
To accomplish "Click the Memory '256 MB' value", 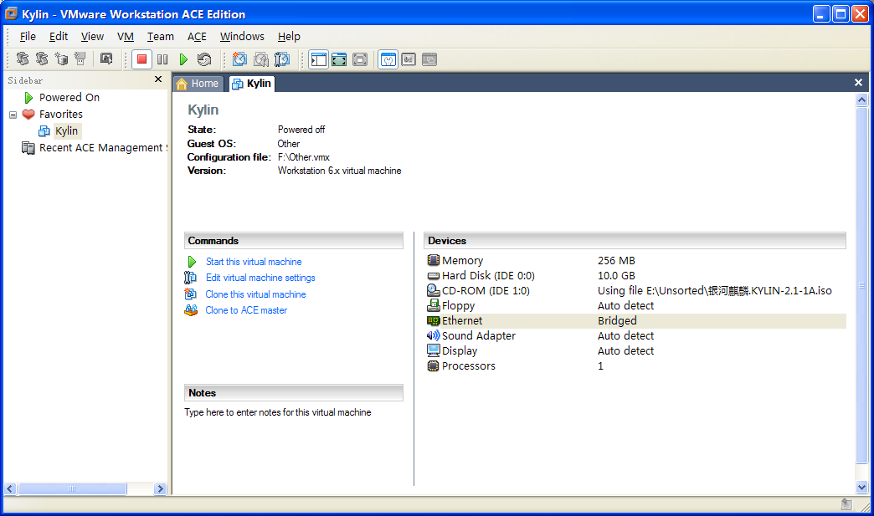I will coord(616,260).
